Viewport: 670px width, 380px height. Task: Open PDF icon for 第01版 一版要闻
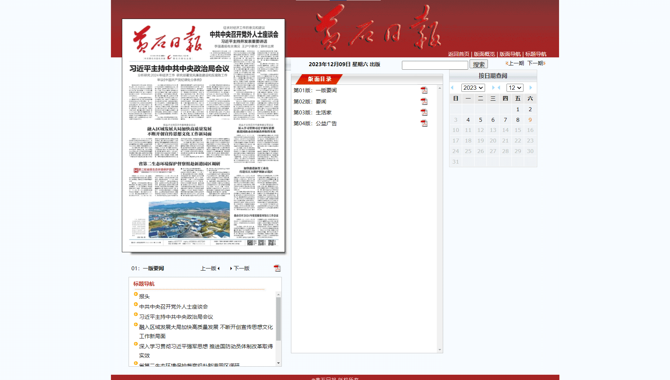tap(424, 90)
